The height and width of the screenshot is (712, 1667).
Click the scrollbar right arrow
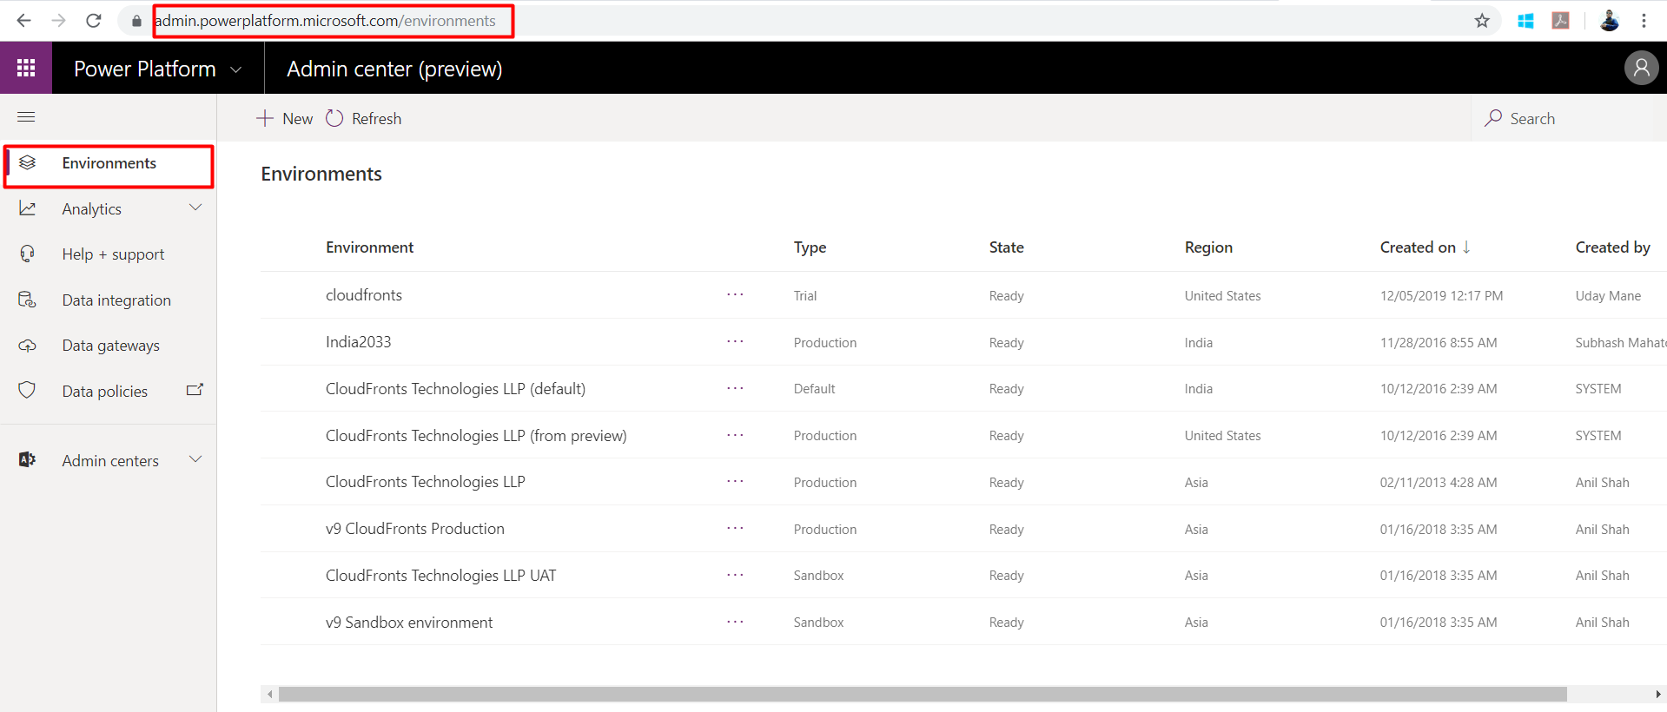pyautogui.click(x=1657, y=694)
